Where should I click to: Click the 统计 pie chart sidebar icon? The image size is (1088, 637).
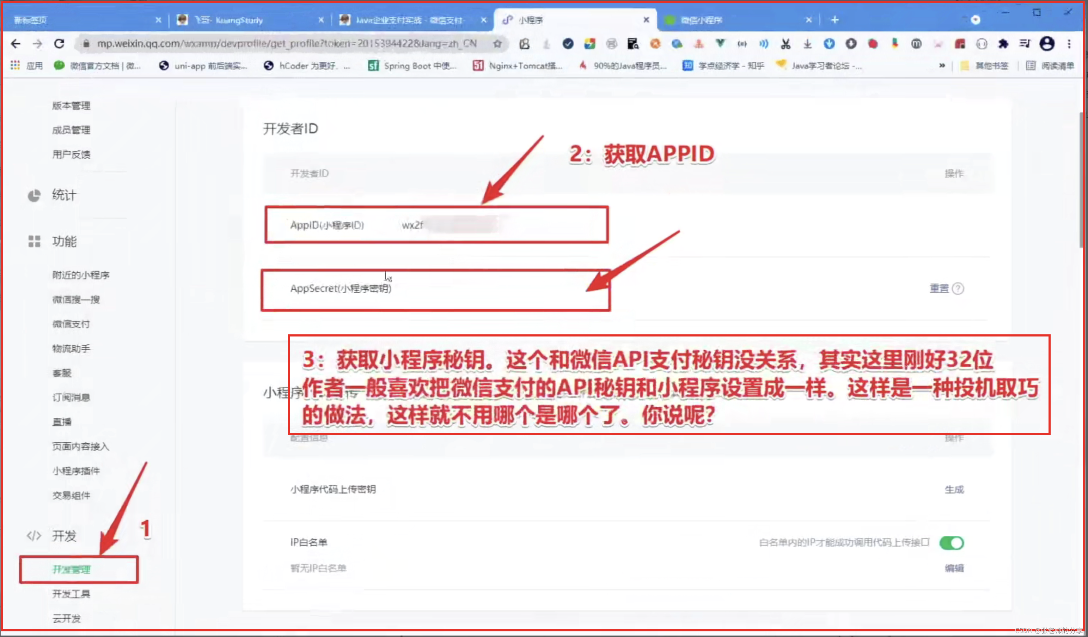pyautogui.click(x=34, y=196)
